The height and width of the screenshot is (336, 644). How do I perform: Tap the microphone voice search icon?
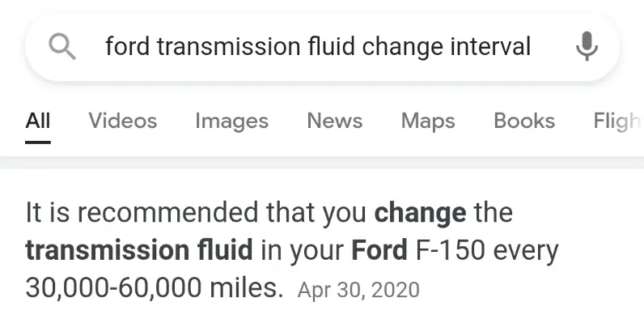coord(587,47)
